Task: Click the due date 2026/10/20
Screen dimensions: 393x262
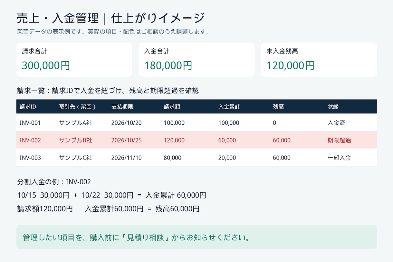Action: [126, 123]
